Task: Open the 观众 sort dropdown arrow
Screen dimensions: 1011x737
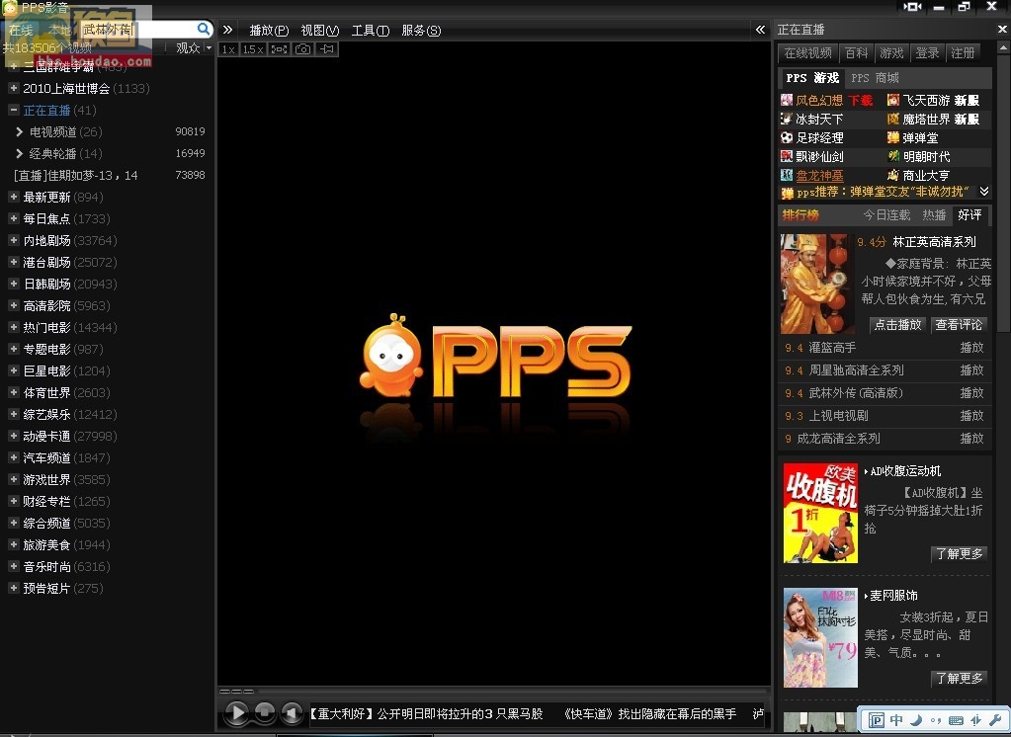Action: tap(209, 48)
